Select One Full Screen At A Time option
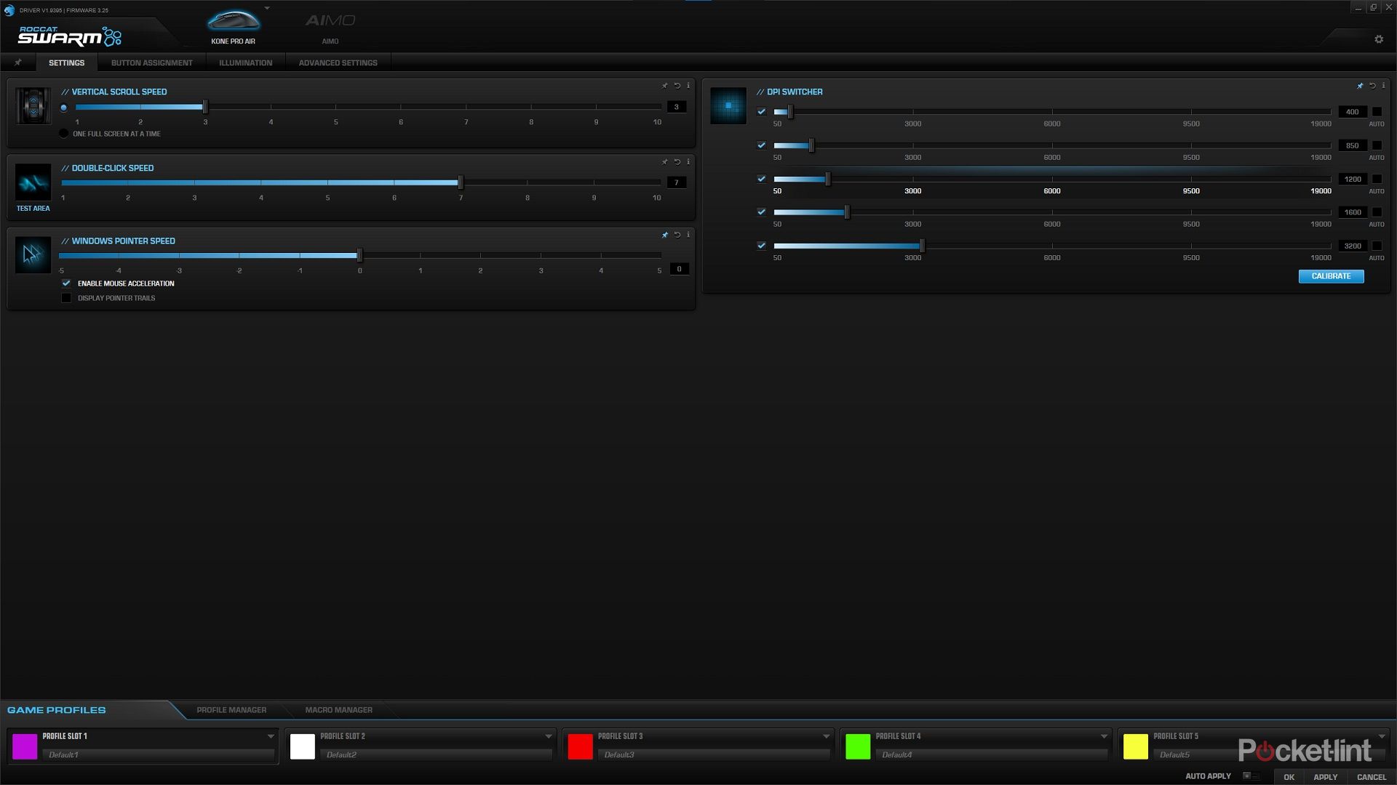Image resolution: width=1397 pixels, height=785 pixels. click(64, 134)
